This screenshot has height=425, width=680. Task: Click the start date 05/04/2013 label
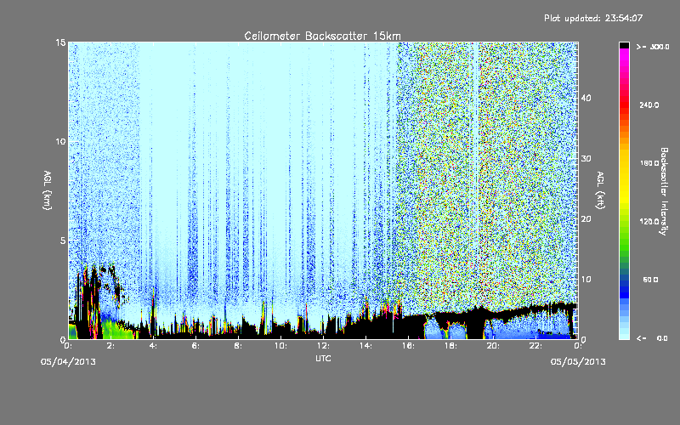[x=68, y=362]
